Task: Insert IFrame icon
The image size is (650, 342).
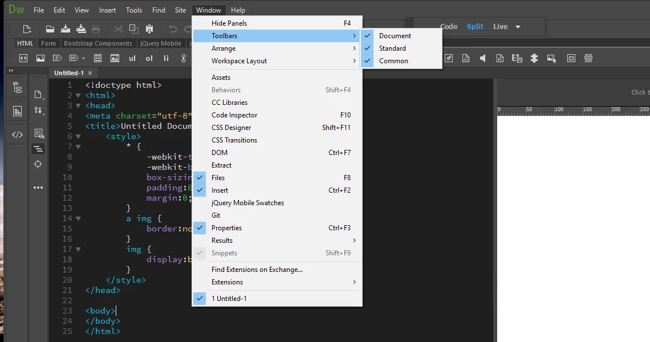Action: point(571,59)
